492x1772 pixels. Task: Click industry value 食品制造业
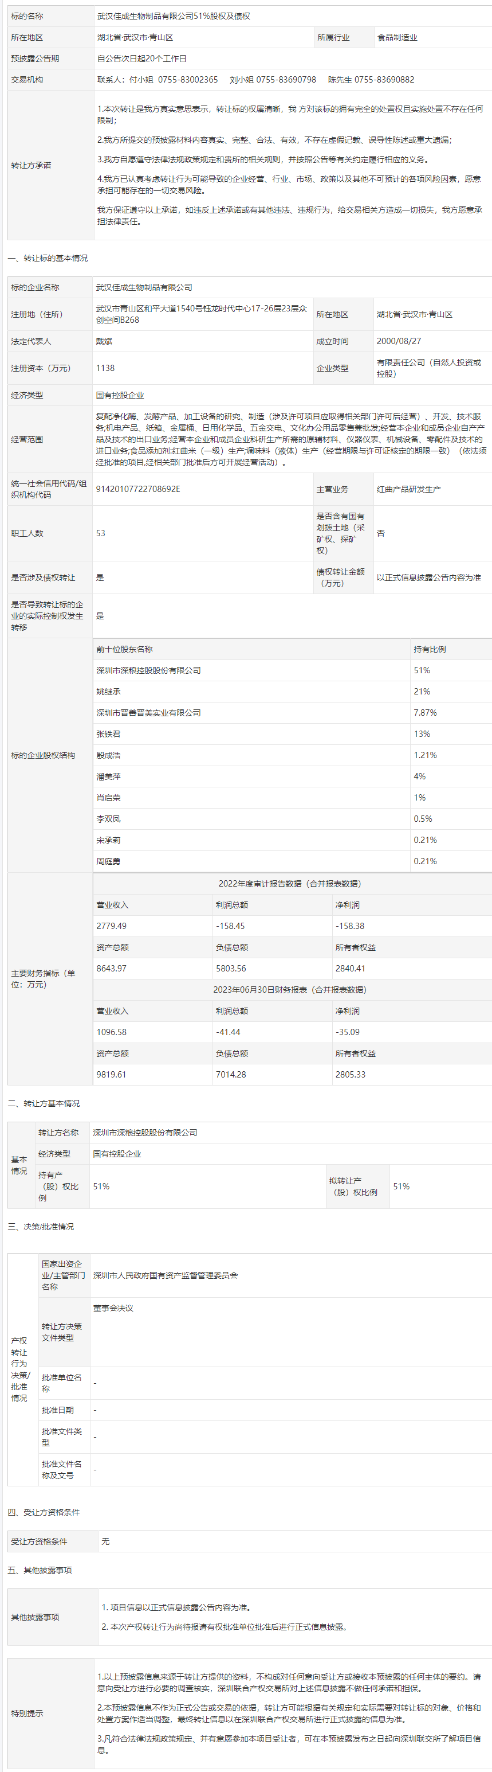tap(397, 37)
